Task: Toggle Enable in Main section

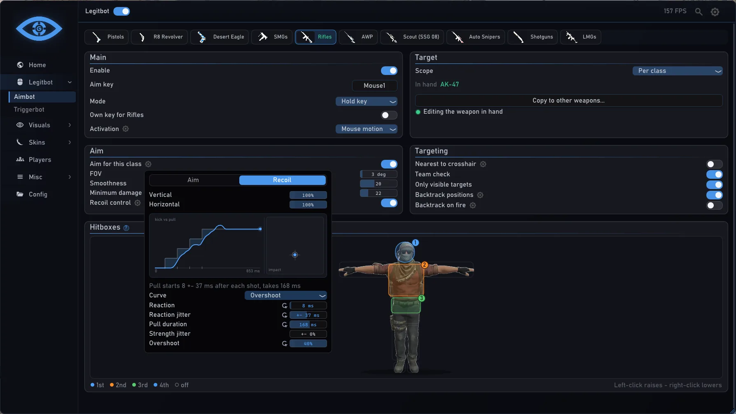Action: click(x=389, y=71)
